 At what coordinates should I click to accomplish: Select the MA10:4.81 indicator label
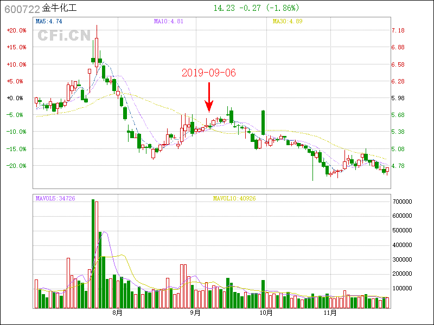pos(168,22)
